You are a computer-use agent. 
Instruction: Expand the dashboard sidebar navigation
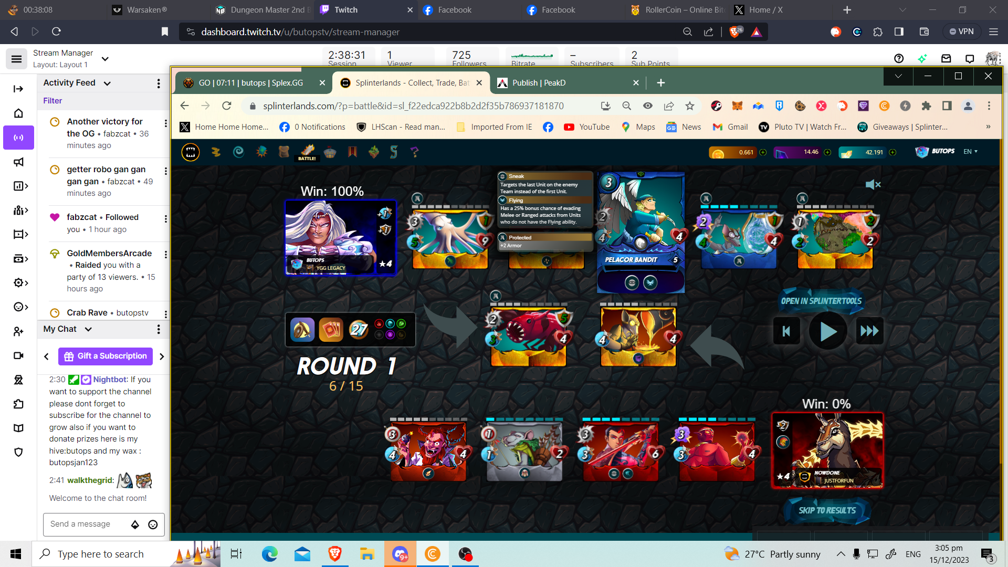point(18,89)
